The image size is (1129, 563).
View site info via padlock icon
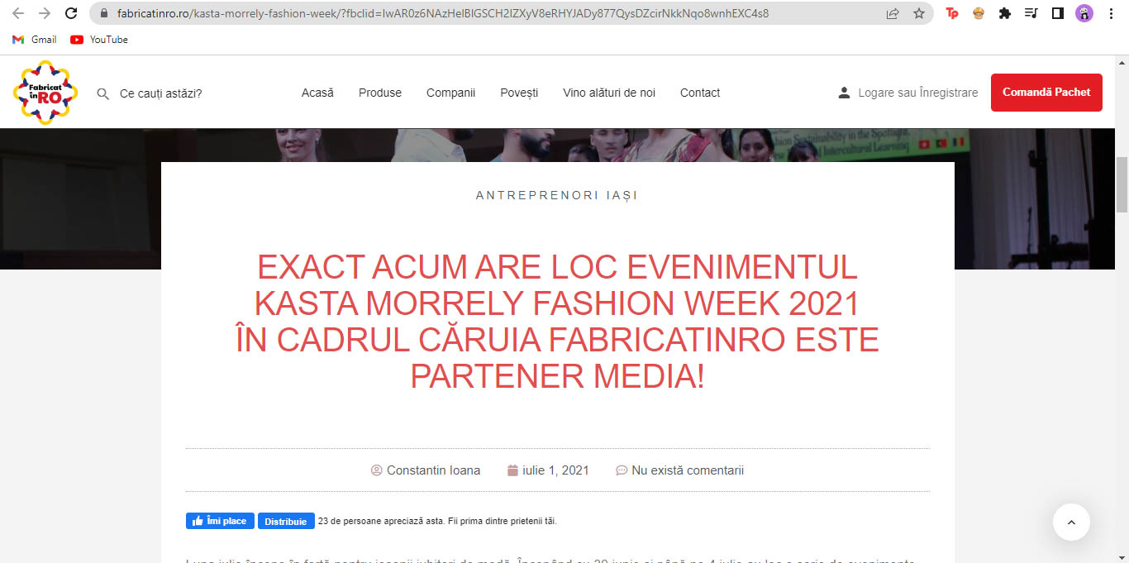104,13
